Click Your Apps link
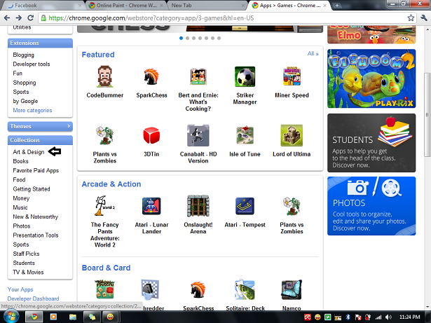The width and height of the screenshot is (431, 323). click(20, 289)
